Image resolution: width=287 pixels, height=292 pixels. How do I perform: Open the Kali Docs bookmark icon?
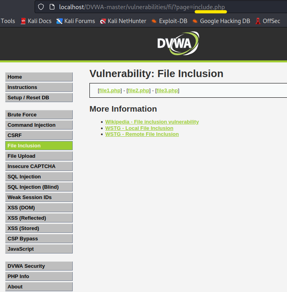(23, 21)
